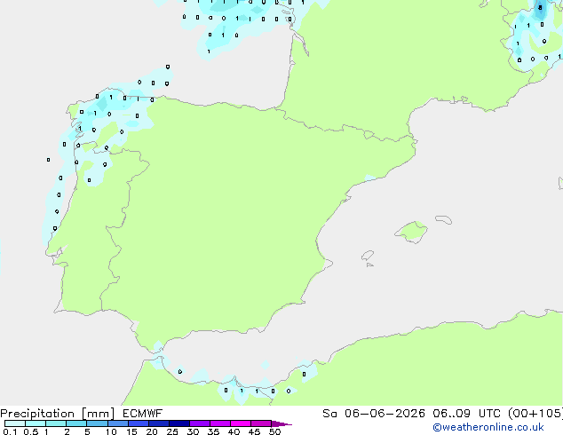Click the '25' legend scale label

coord(172,431)
